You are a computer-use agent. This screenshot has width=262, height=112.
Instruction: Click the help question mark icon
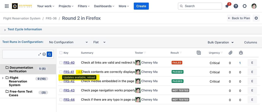tap(236, 6)
